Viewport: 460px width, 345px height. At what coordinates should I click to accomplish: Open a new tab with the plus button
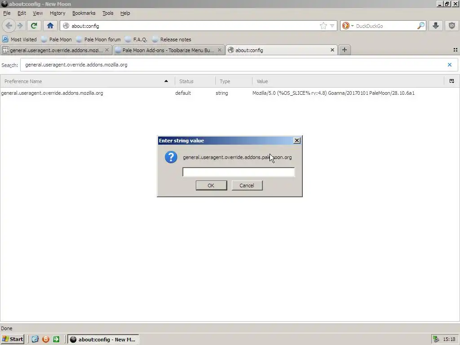coord(345,50)
